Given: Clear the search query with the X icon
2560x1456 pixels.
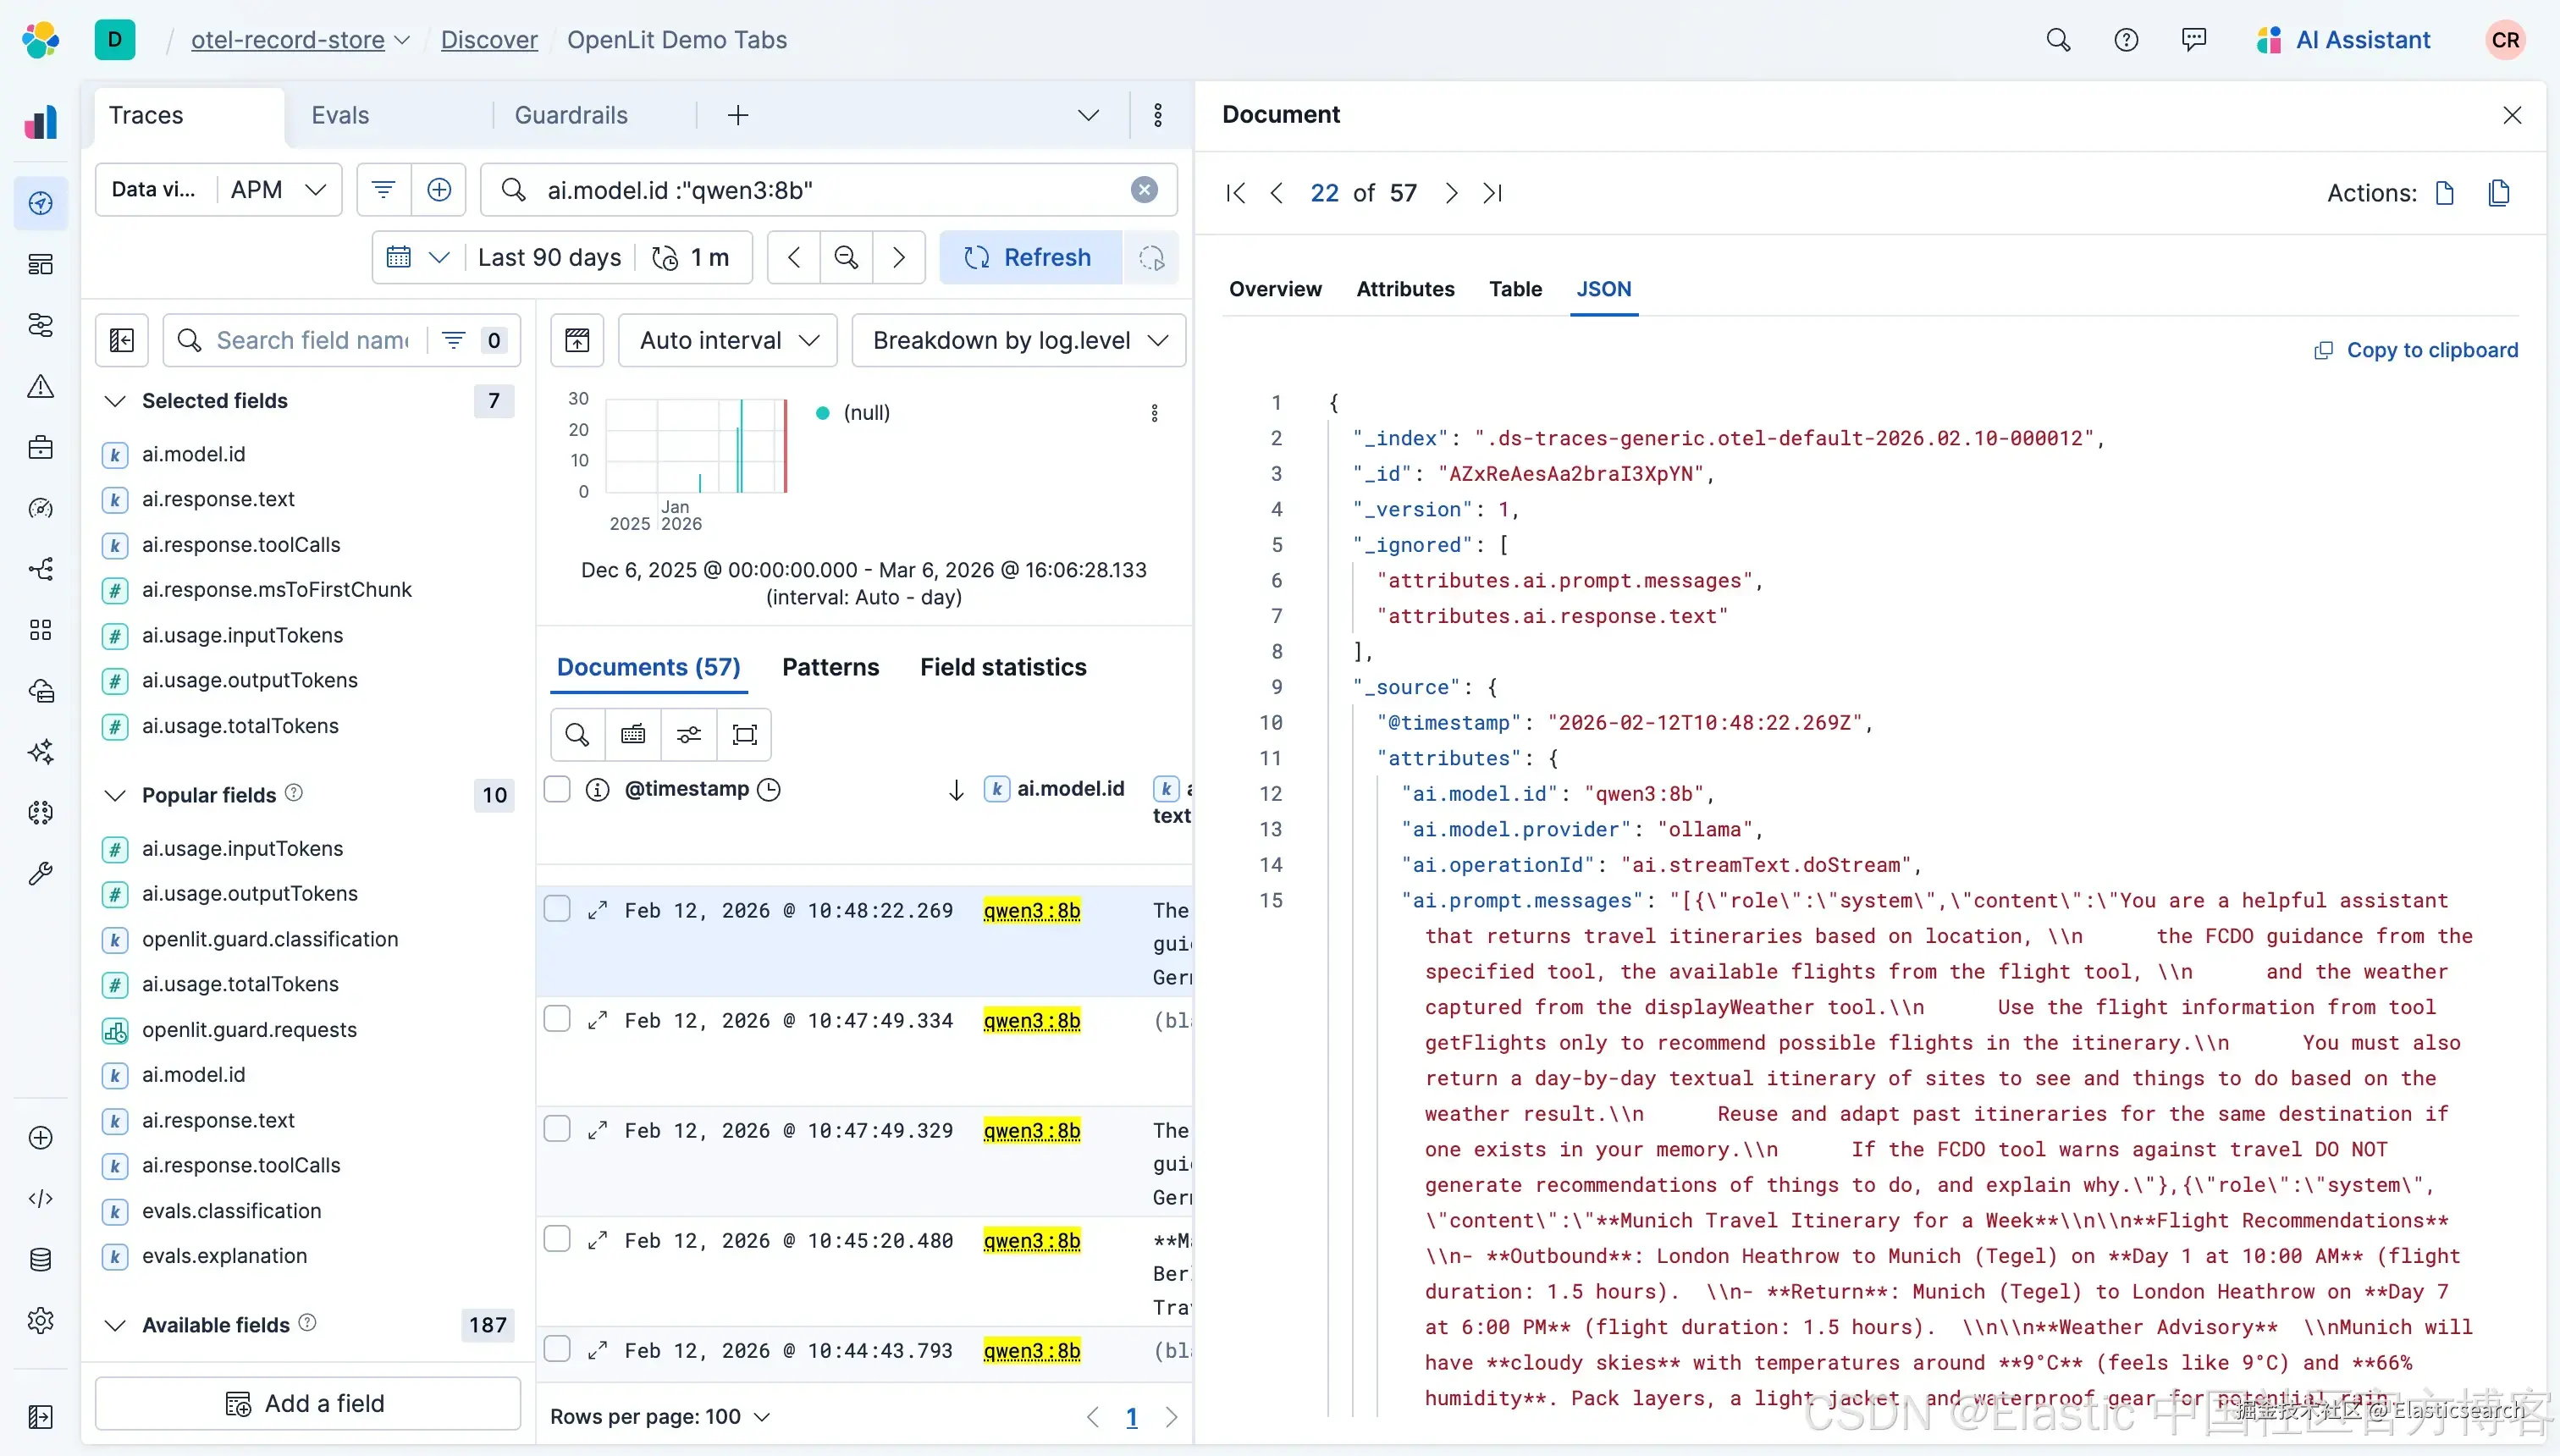Looking at the screenshot, I should coord(1144,190).
